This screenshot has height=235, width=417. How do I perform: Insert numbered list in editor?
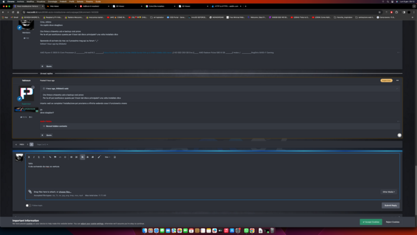click(76, 157)
